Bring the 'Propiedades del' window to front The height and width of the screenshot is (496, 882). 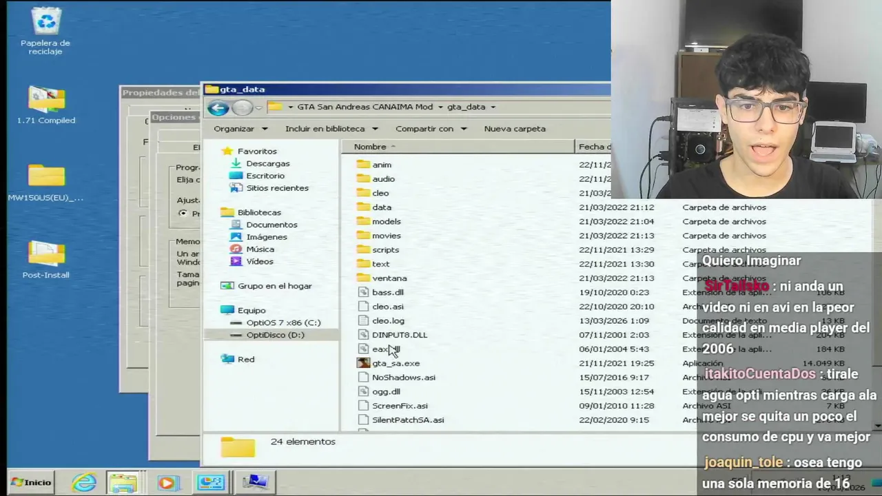click(161, 92)
